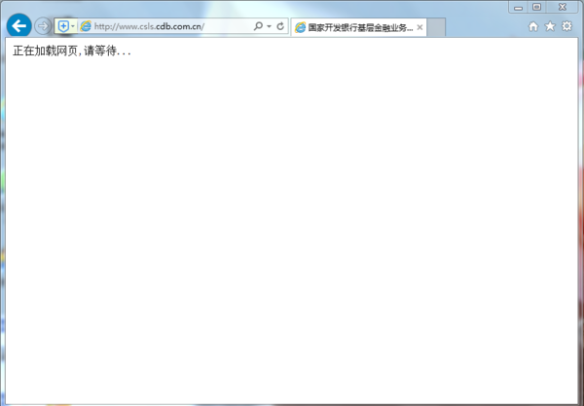Refresh the page with the reload icon

(x=280, y=26)
